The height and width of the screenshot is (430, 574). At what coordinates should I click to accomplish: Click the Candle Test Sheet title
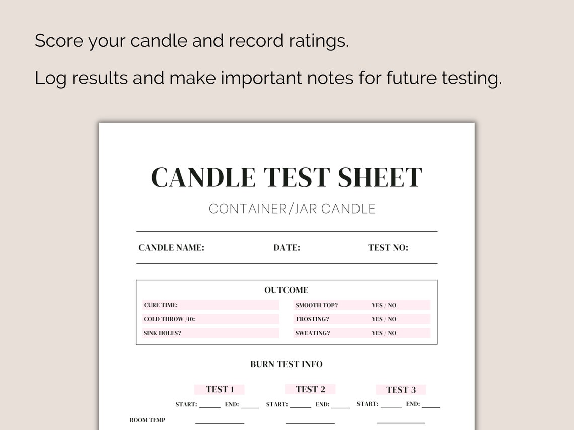[x=286, y=178]
